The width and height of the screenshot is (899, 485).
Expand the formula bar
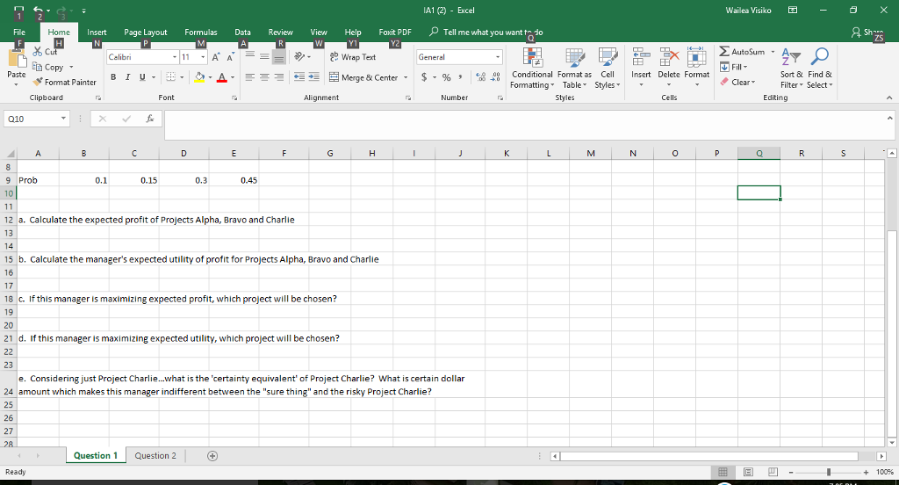tap(889, 119)
